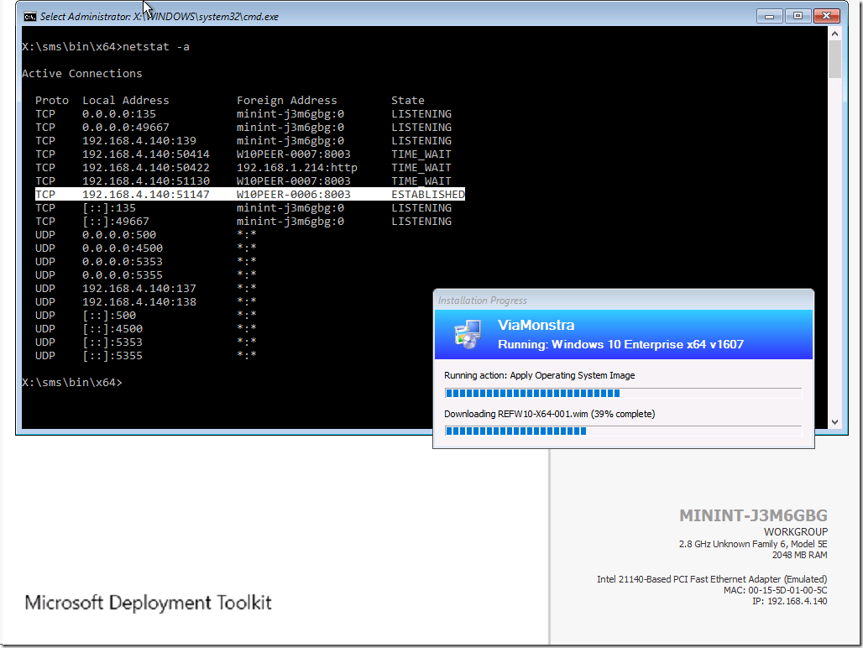Click TCP local address [::]:135
This screenshot has width=863, height=648.
click(x=109, y=208)
